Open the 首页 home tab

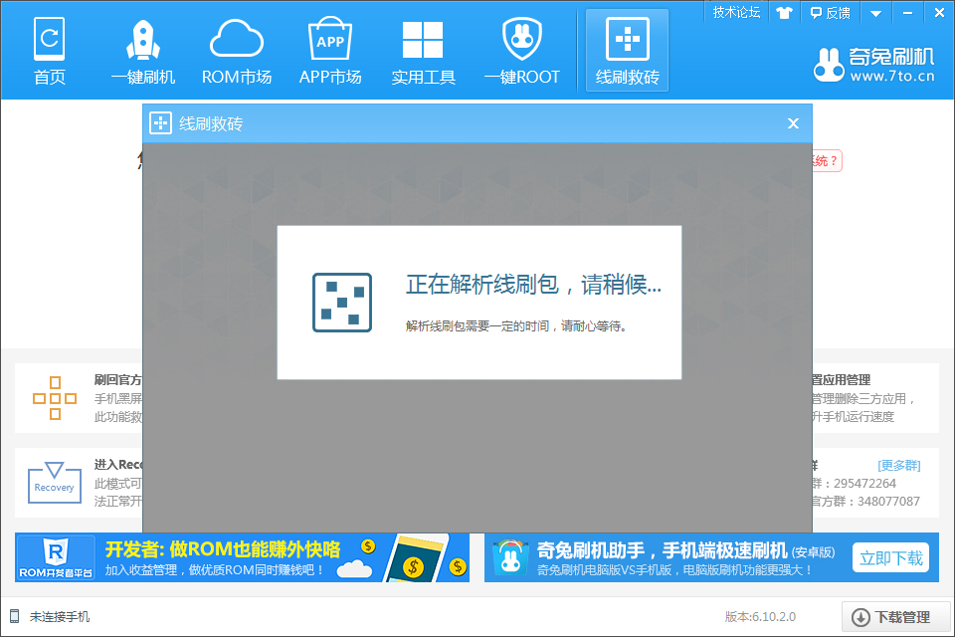50,51
